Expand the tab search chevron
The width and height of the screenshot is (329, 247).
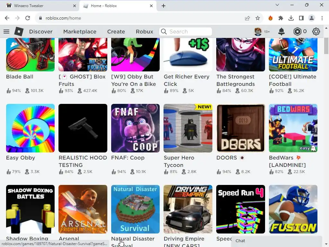[277, 5]
